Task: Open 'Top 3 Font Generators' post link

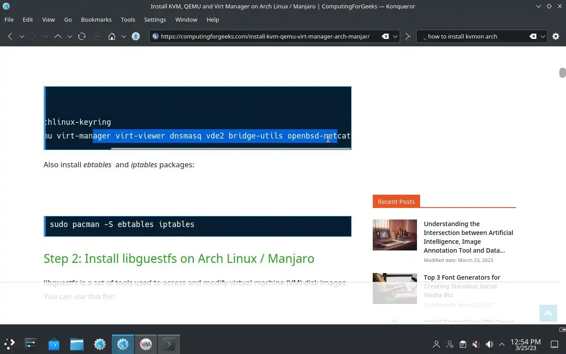Action: (x=462, y=286)
